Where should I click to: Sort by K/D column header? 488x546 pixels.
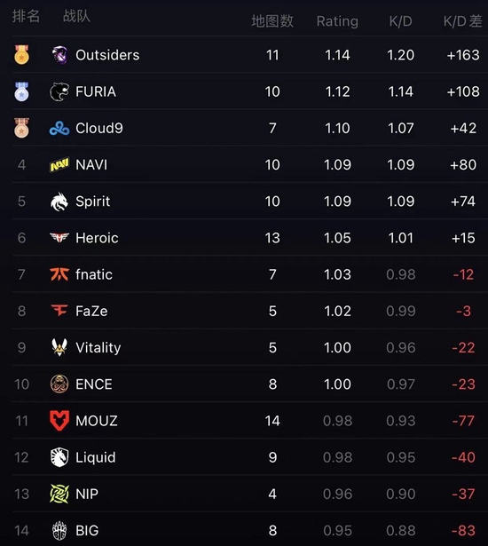[x=401, y=21]
